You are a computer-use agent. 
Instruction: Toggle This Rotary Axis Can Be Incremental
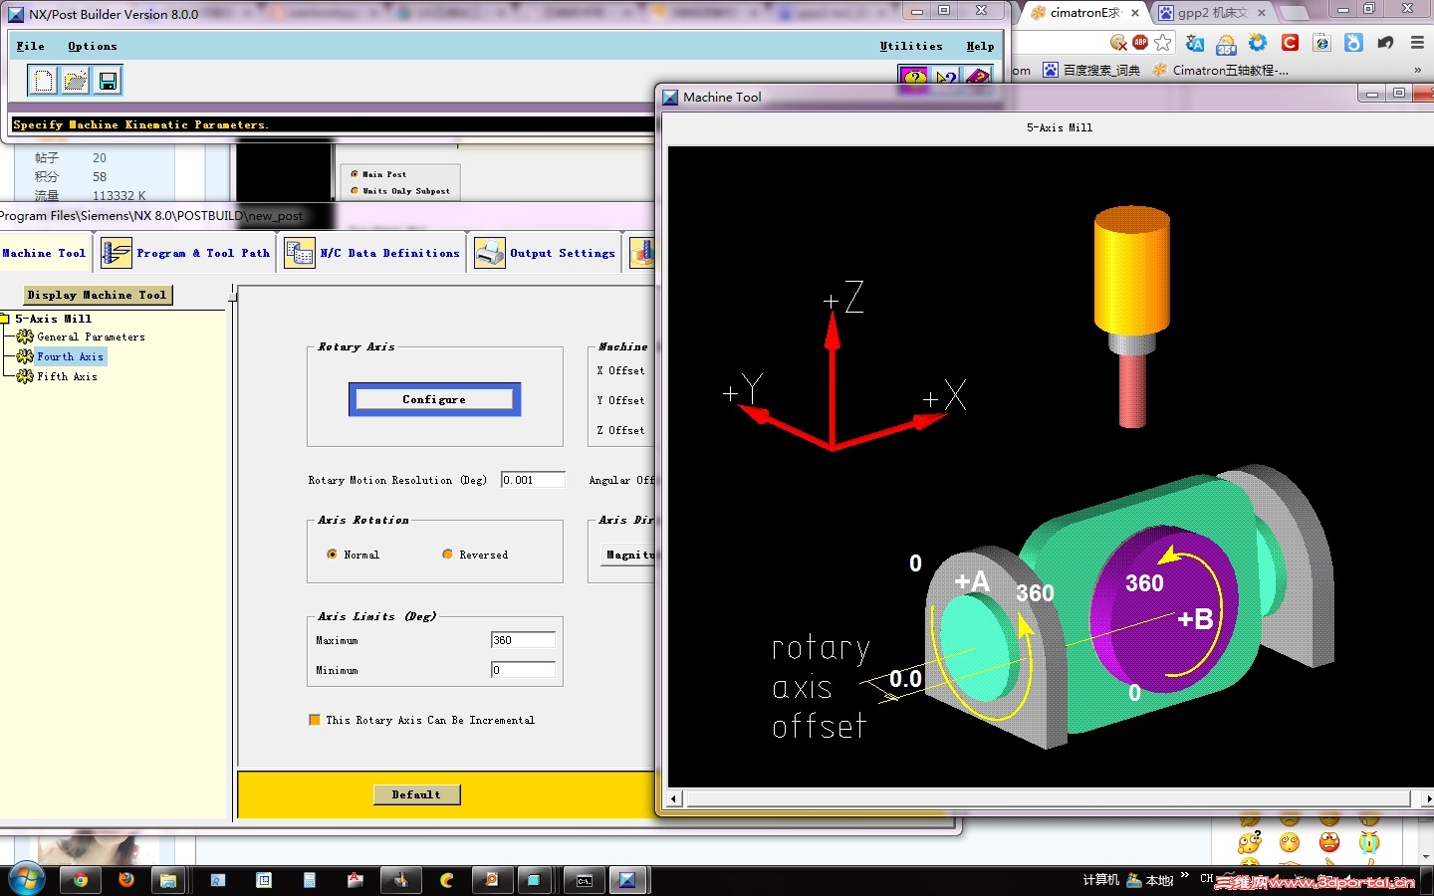coord(315,720)
